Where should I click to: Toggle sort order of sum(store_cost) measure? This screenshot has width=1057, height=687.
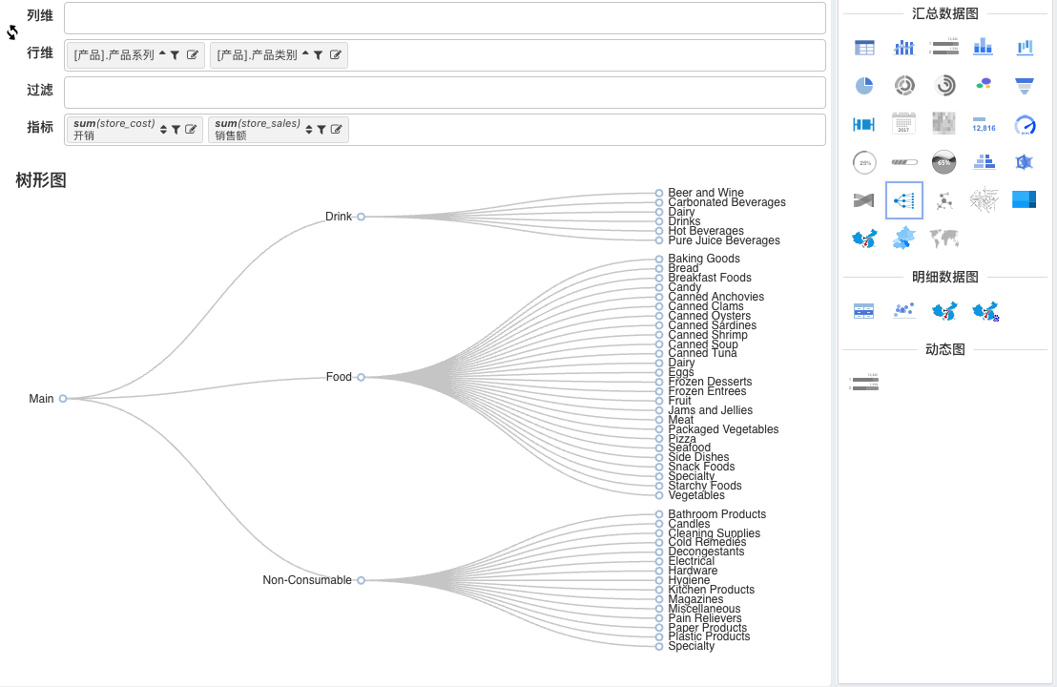point(163,130)
